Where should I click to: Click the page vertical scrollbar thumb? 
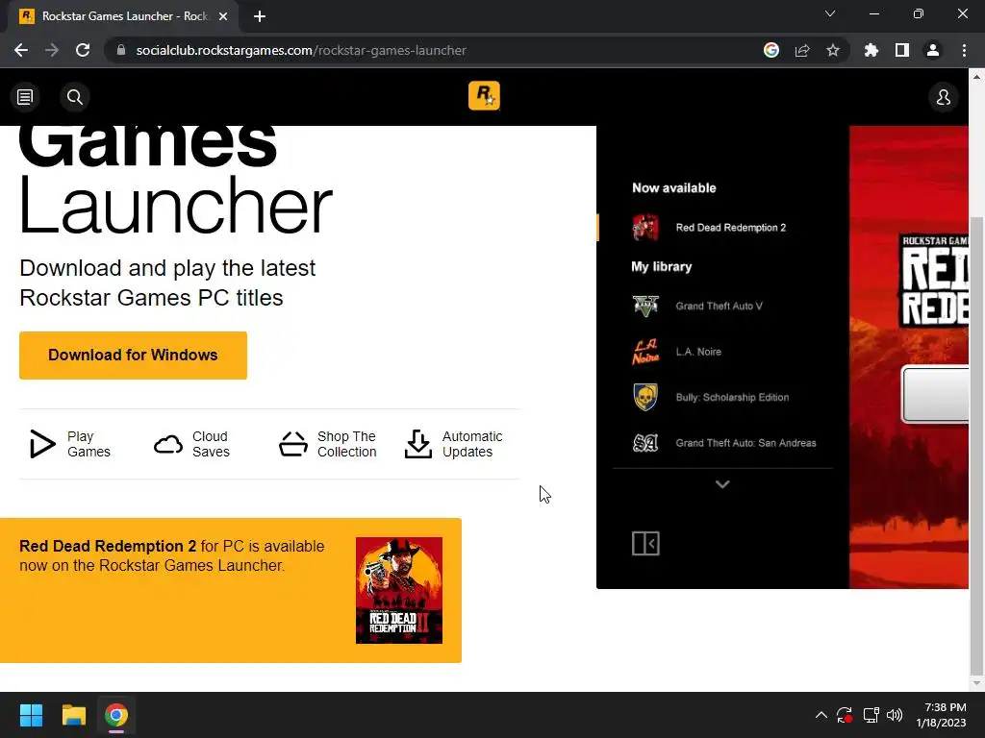click(976, 444)
